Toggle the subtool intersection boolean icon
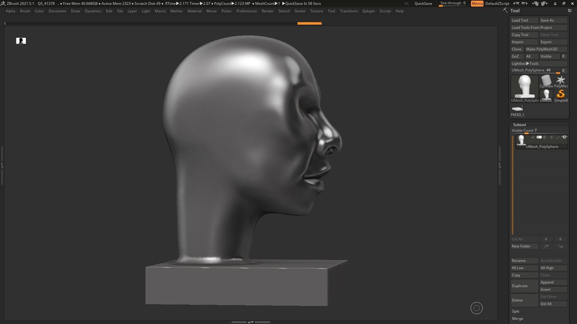The image size is (577, 324). click(x=551, y=137)
